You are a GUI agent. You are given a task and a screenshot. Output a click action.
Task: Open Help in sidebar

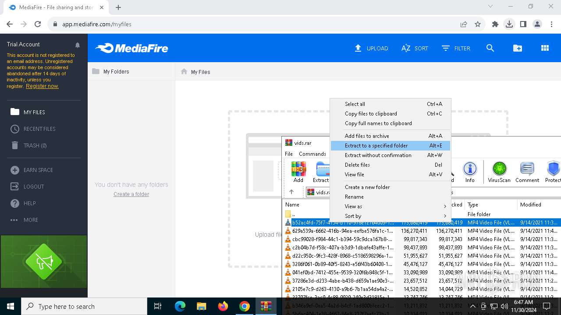[x=23, y=203]
